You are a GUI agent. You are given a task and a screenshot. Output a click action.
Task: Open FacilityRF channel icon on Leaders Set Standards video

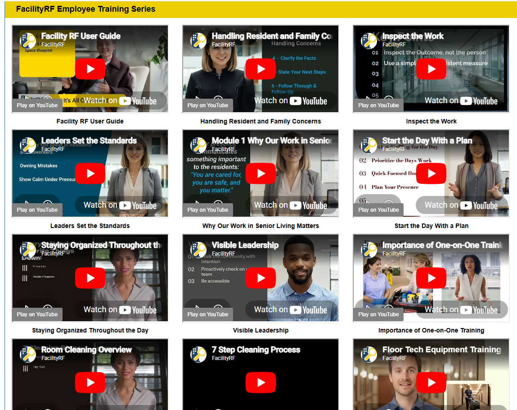[x=28, y=145]
